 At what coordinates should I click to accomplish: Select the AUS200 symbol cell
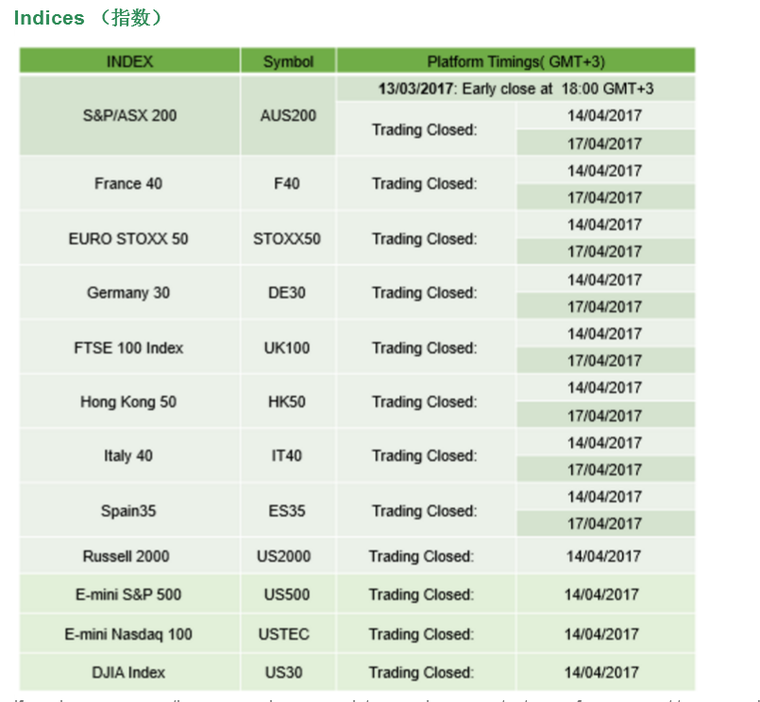(288, 115)
